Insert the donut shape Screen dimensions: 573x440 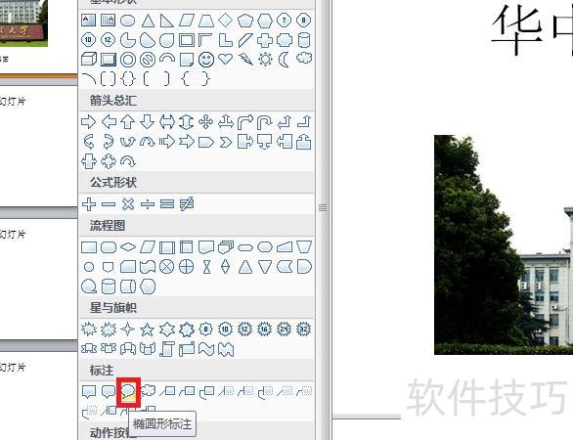[128, 60]
